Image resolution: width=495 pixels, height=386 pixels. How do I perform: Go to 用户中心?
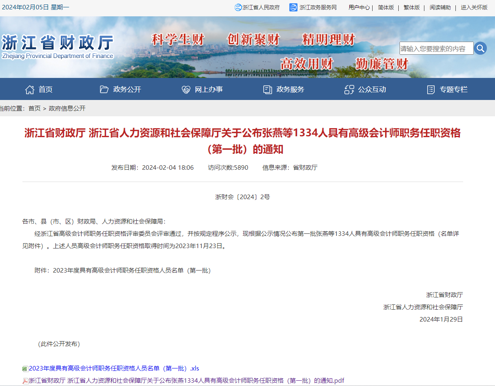359,7
